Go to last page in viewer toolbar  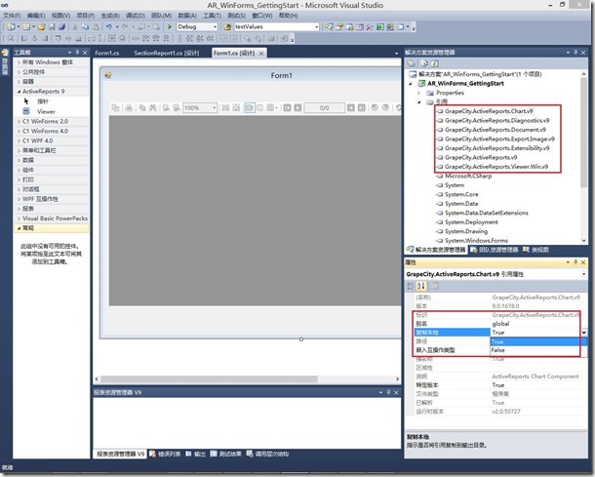coord(362,107)
